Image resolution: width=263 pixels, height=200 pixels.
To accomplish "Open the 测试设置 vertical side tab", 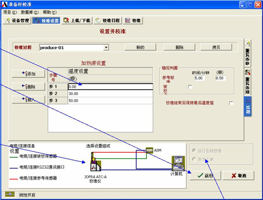I will 248,81.
